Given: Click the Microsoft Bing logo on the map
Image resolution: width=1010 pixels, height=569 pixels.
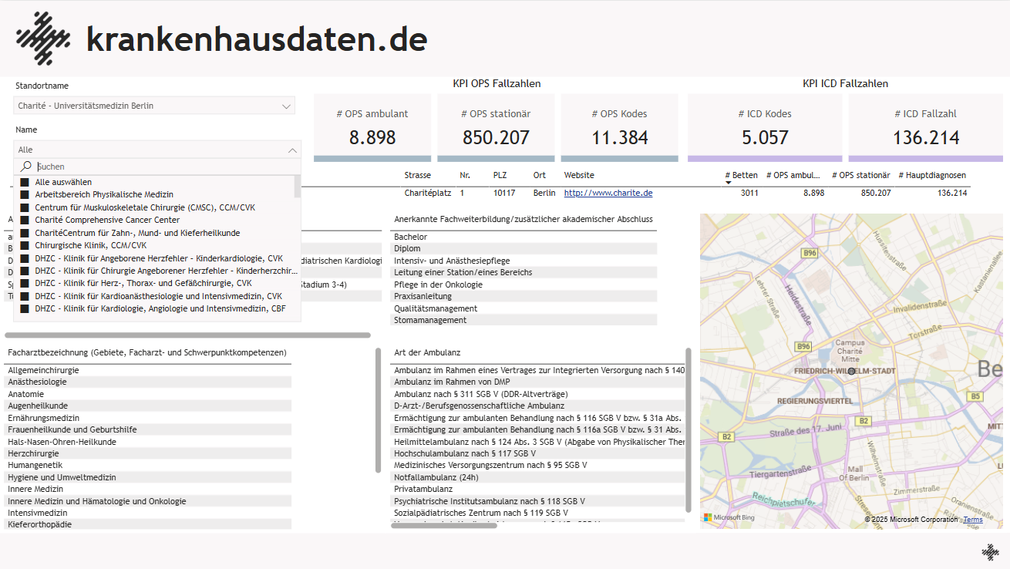Looking at the screenshot, I should tap(729, 518).
